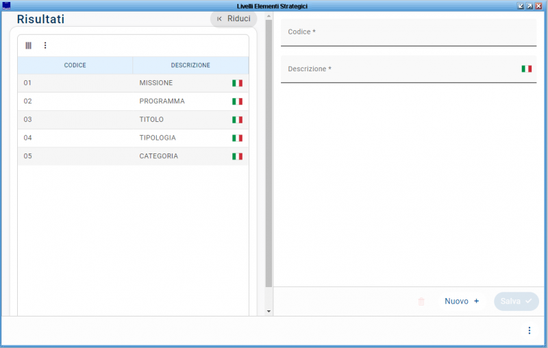The height and width of the screenshot is (348, 548).
Task: Open the column chooser icon in results toolbar
Action: [29, 46]
